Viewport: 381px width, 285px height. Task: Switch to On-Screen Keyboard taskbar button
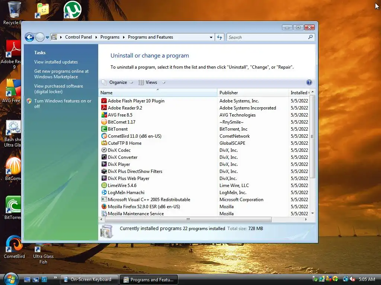tap(89, 279)
